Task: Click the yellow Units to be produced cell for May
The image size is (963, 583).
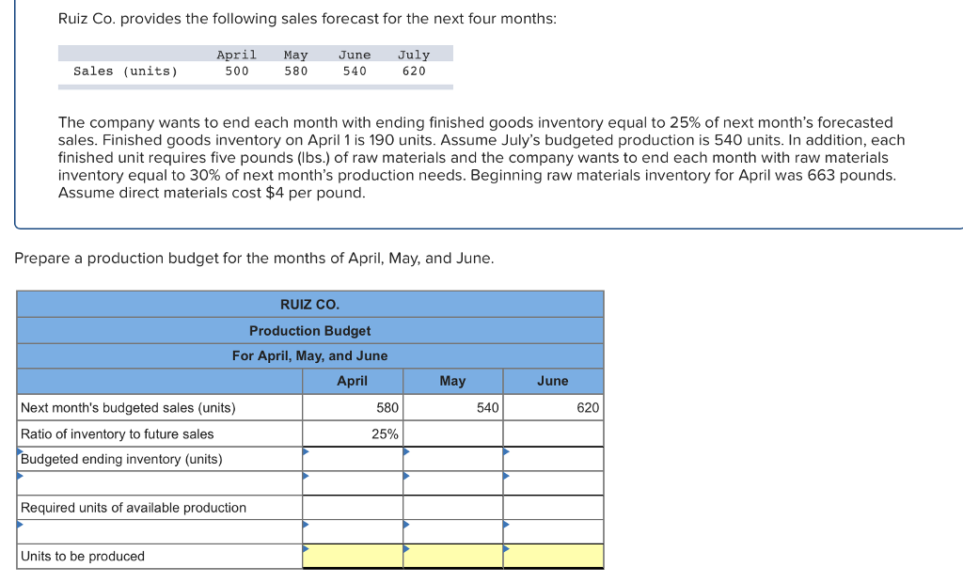Action: point(452,556)
